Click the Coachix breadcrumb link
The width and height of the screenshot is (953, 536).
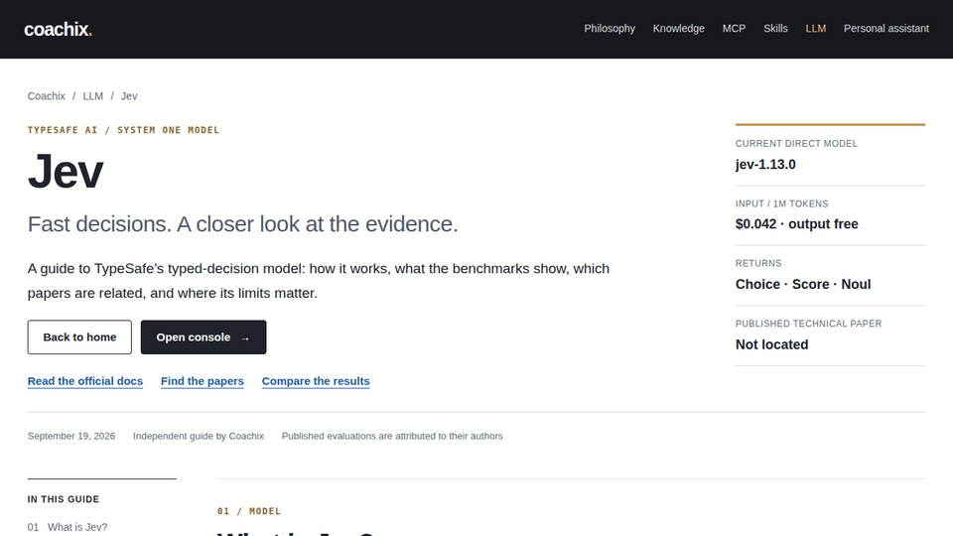pos(47,96)
